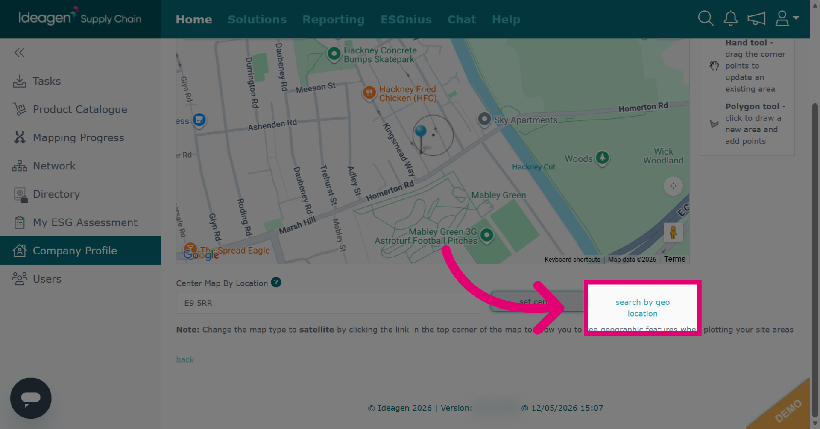Click the ESG Assessment clipboard icon
The height and width of the screenshot is (429, 820).
click(20, 222)
